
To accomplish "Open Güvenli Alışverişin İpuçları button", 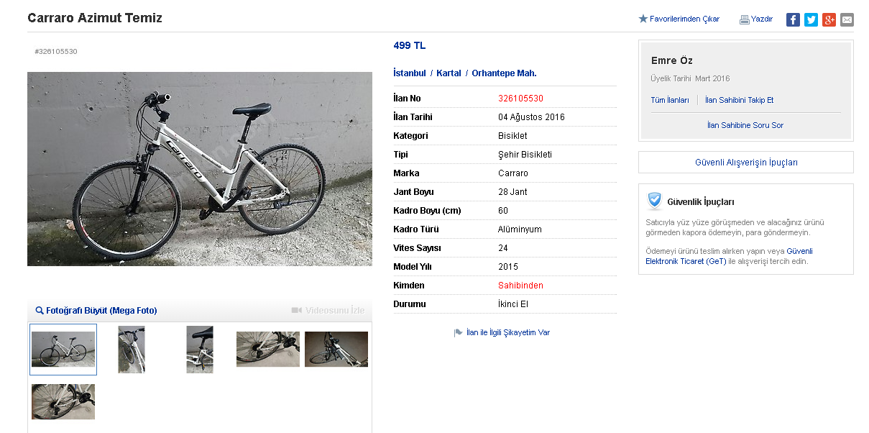I will [x=746, y=163].
